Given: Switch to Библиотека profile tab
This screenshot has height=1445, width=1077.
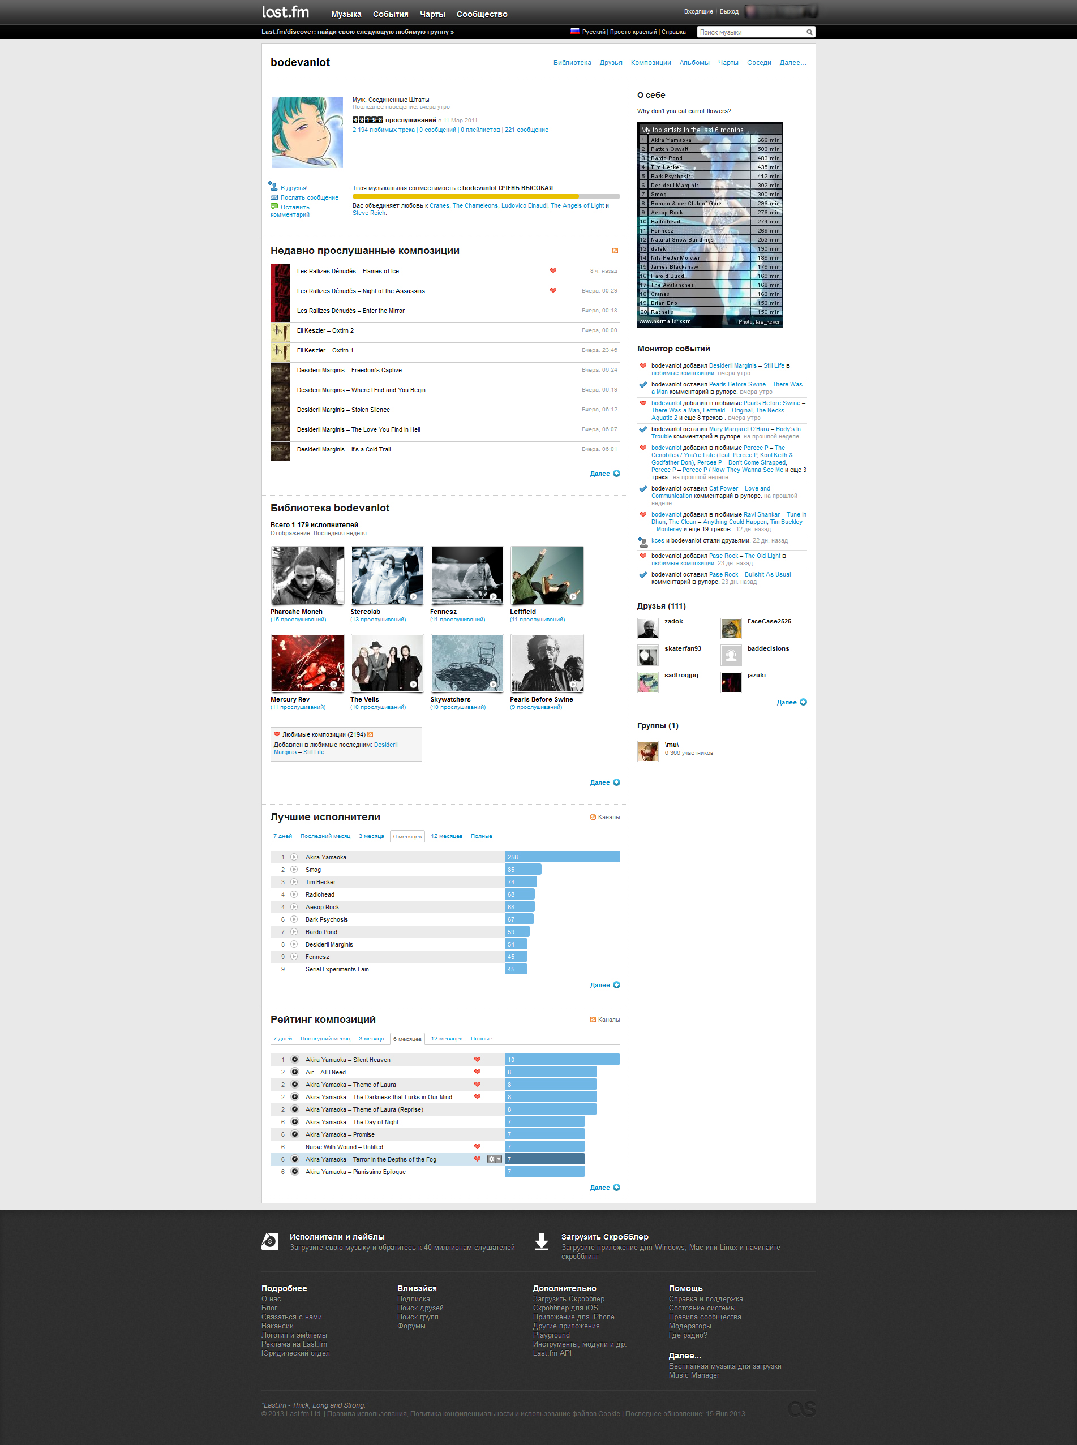Looking at the screenshot, I should click(x=572, y=63).
